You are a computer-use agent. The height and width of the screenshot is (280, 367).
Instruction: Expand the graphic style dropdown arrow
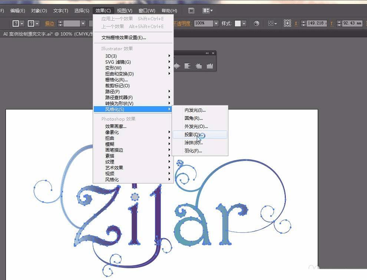point(244,23)
